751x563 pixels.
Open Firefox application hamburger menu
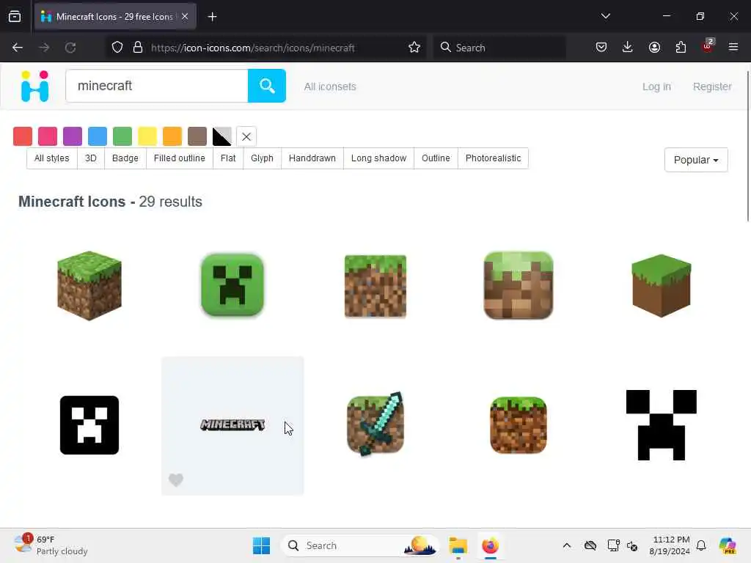click(733, 48)
